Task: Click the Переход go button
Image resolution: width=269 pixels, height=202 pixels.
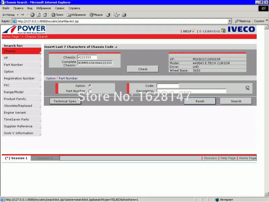Action: [x=243, y=21]
